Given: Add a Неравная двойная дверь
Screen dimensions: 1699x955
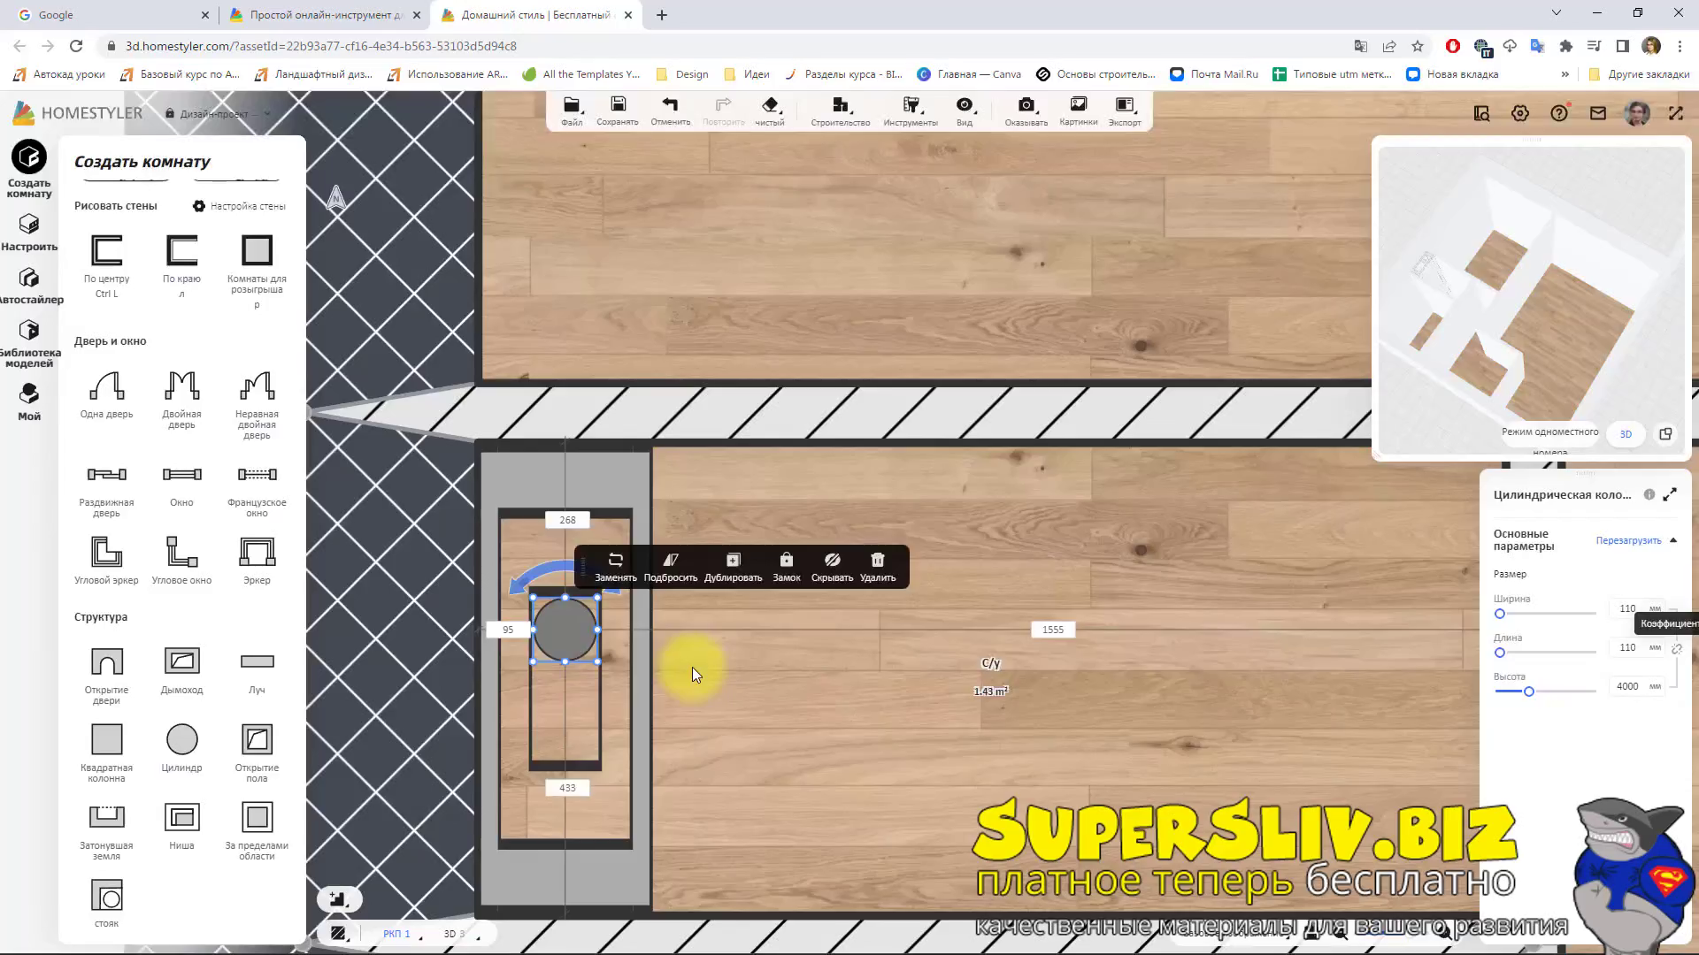Looking at the screenshot, I should [257, 405].
